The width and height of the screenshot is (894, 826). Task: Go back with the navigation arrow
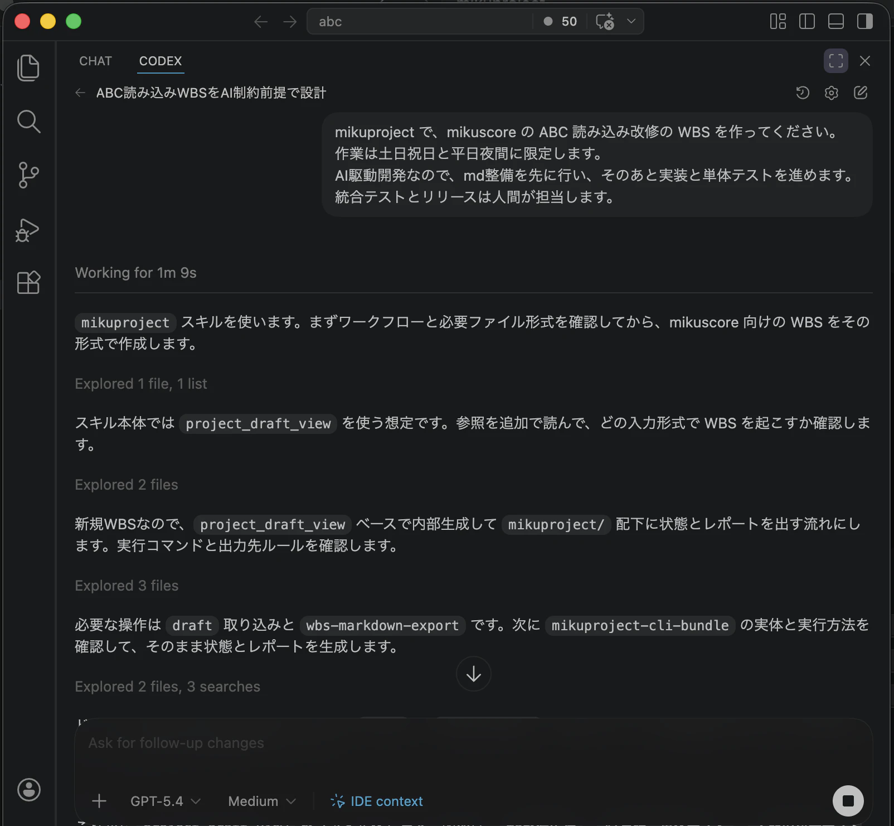(260, 22)
